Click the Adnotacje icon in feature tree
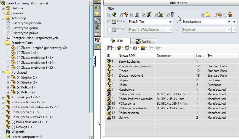This screenshot has height=139, width=239. pyautogui.click(x=8, y=18)
